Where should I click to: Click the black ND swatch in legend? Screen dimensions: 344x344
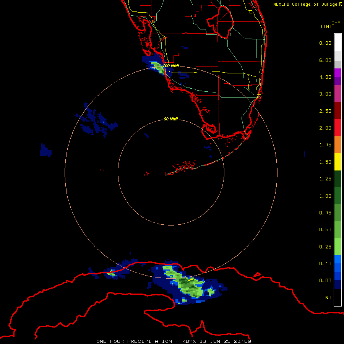pos(338,297)
